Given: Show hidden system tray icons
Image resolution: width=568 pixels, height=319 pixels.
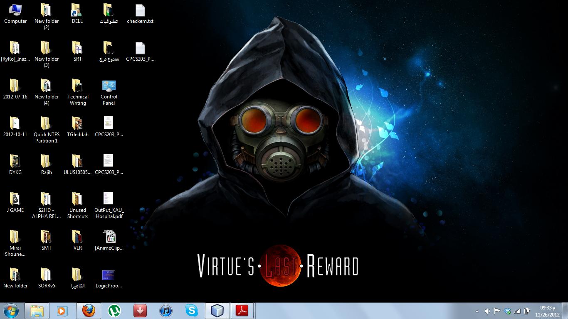Looking at the screenshot, I should coord(477,311).
